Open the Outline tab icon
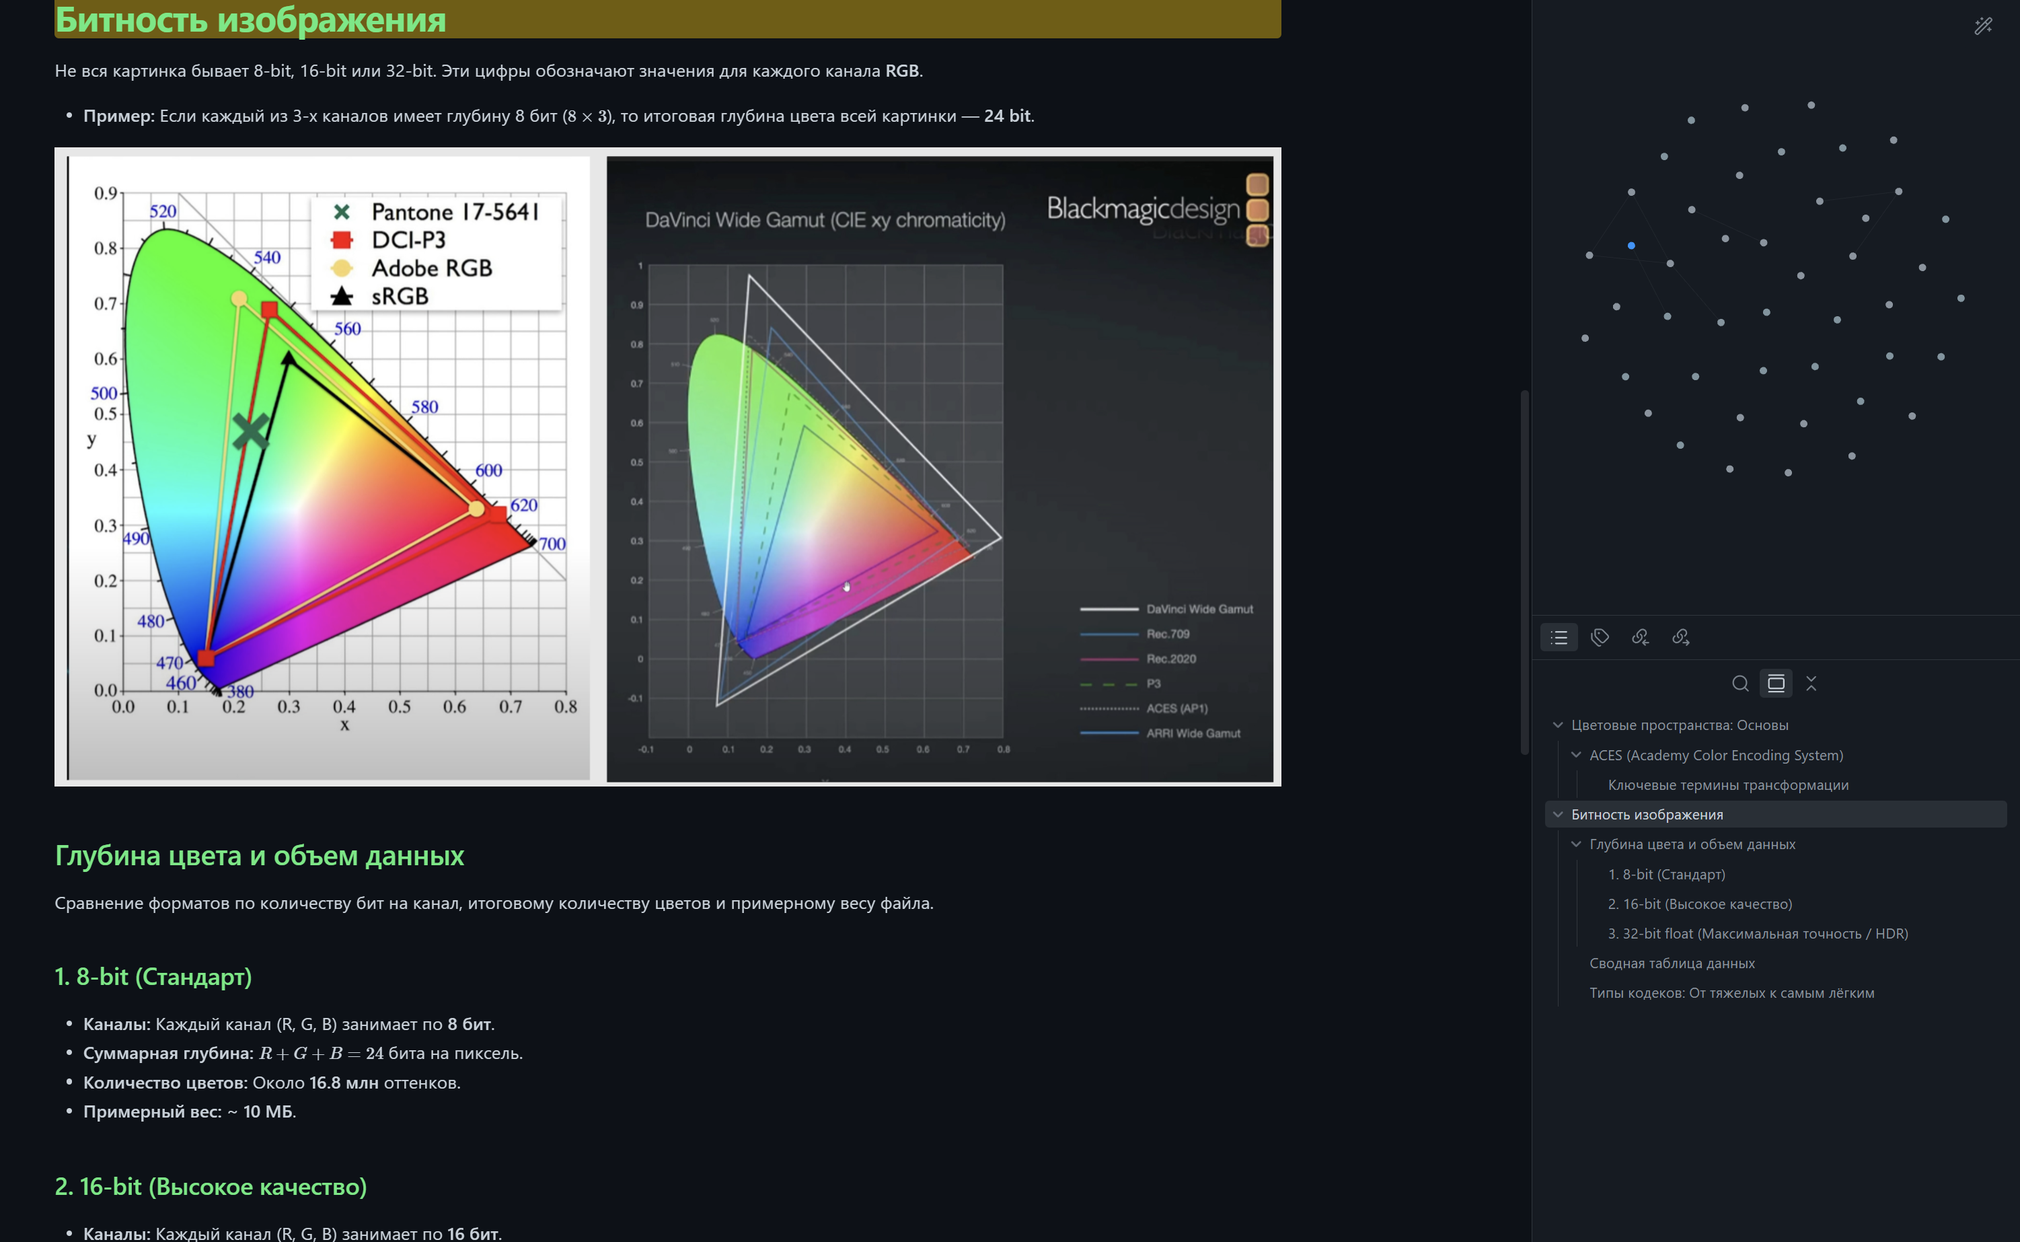Viewport: 2020px width, 1242px height. [1559, 637]
